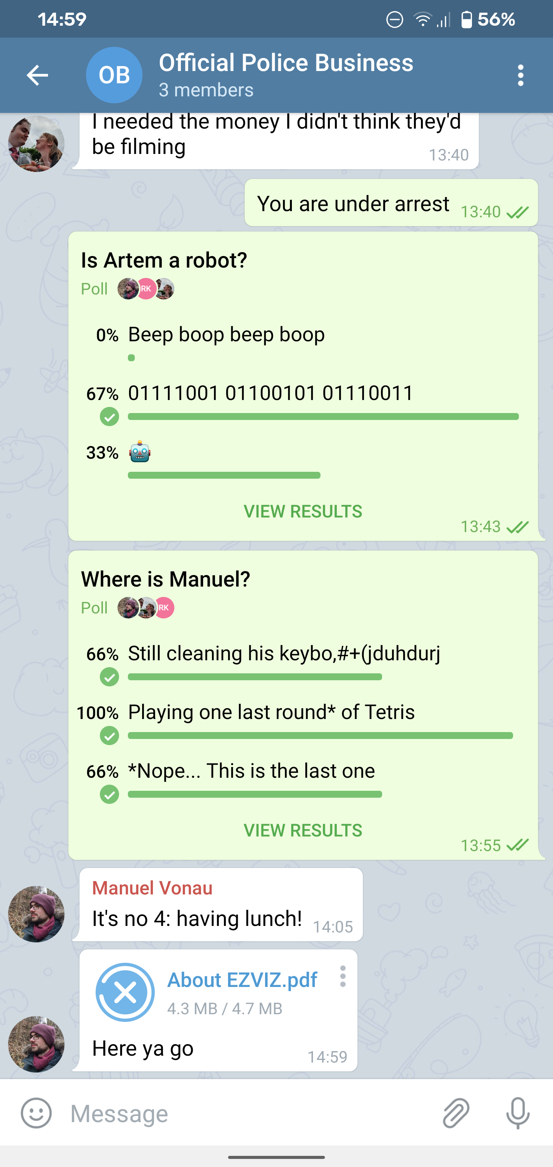Retract vote on the binary 01111001 option

[x=109, y=417]
